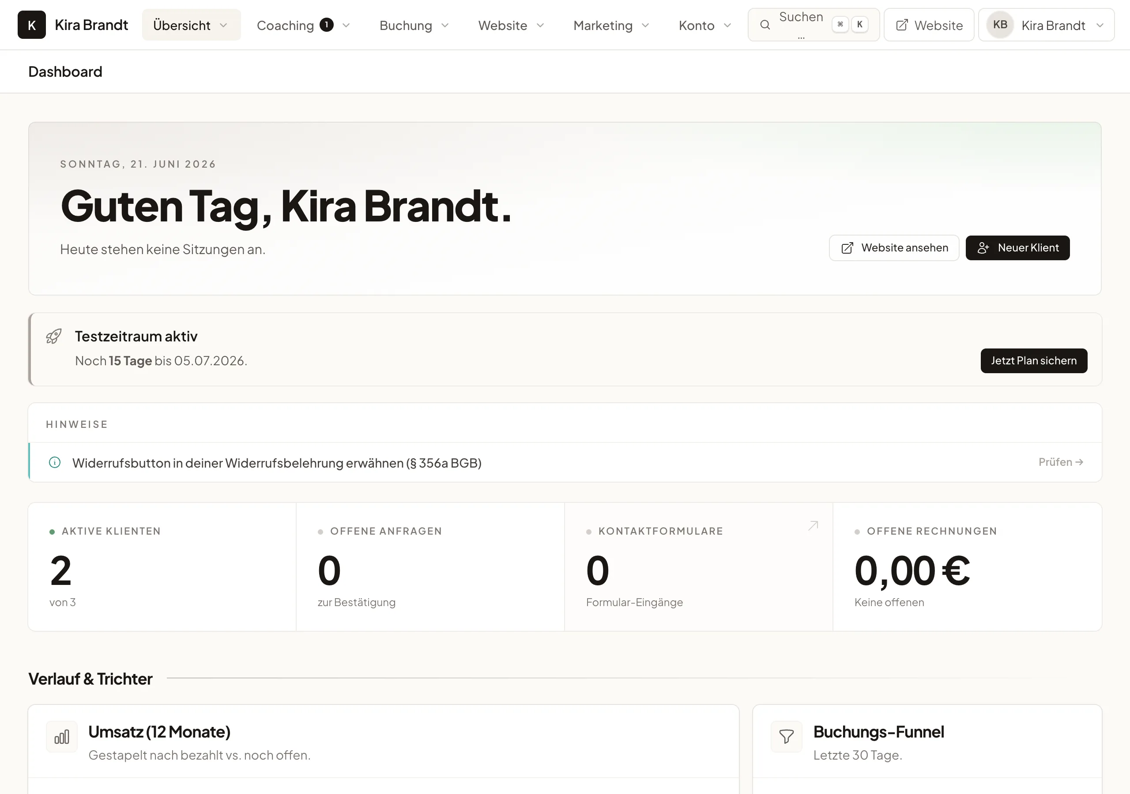Click the Heute stehen keine Sitzungen an text
Image resolution: width=1130 pixels, height=794 pixels.
click(163, 249)
